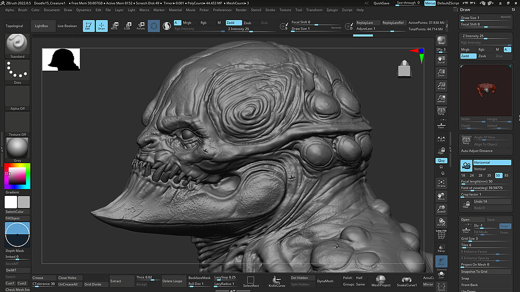
Task: Toggle the Sculptris Pro icon
Action: point(167,26)
